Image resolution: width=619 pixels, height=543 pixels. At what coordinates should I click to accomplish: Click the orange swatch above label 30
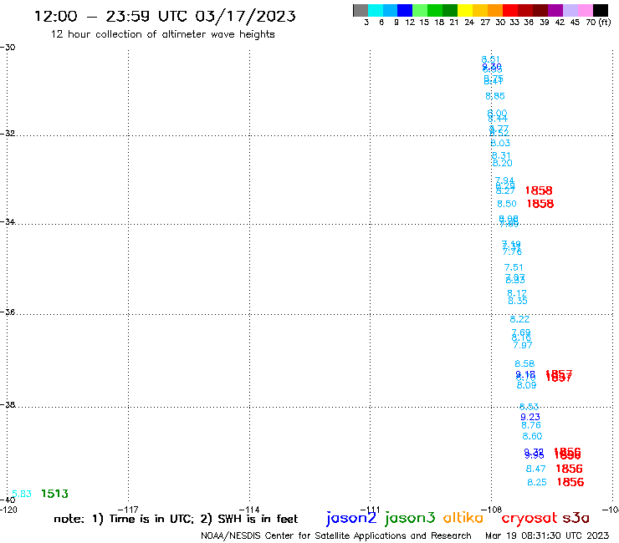(495, 11)
